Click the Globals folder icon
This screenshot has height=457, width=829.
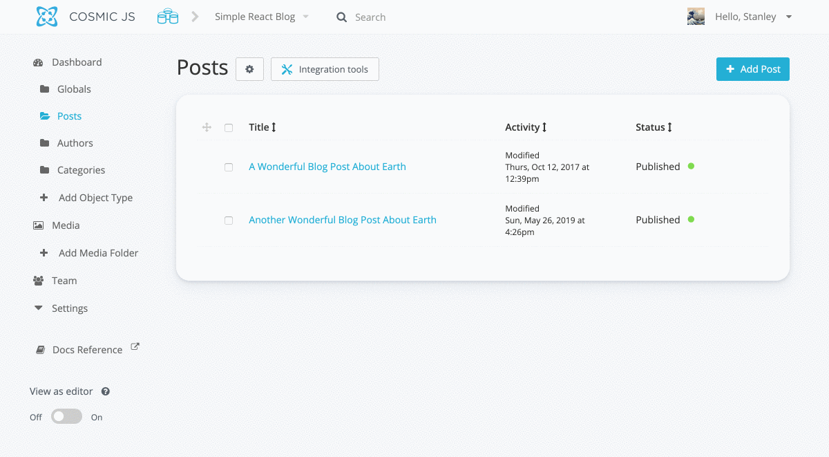(x=45, y=89)
